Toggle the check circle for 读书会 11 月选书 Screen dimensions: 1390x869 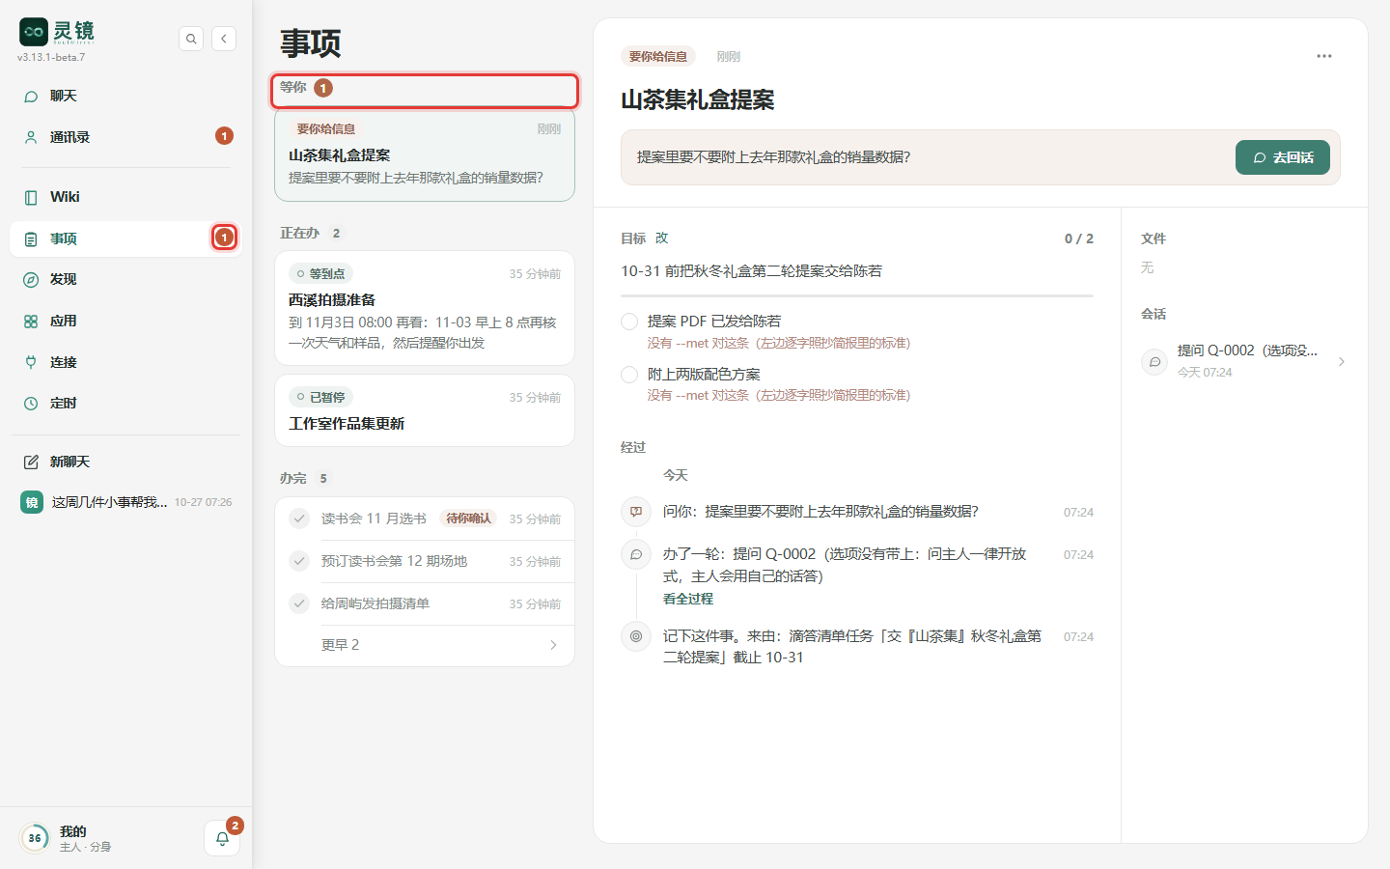pyautogui.click(x=299, y=519)
